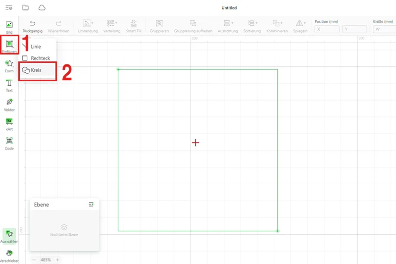Click Gruppierung aufheben ungroup button
Screen dimensions: 396x264
pyautogui.click(x=193, y=27)
